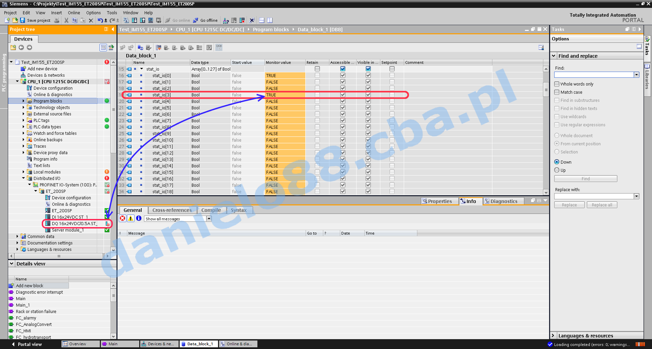Screen dimensions: 652x349
Task: Click the Cut scissors icon
Action: [66, 20]
